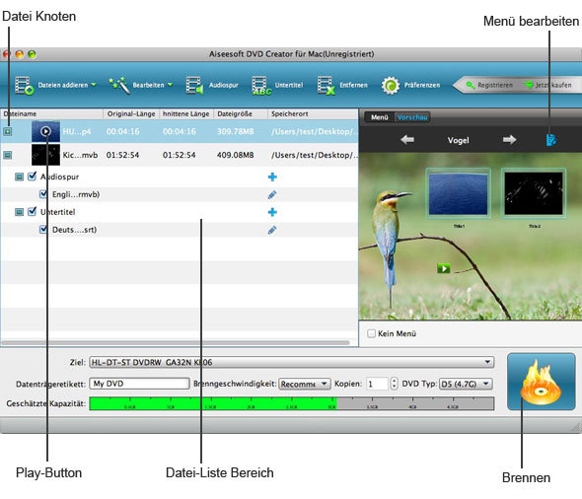Switch to the Vorschau tab
The width and height of the screenshot is (582, 499).
tap(412, 117)
